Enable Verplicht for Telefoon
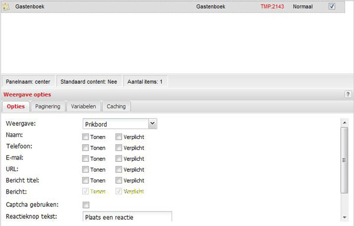The image size is (354, 226). click(x=119, y=148)
